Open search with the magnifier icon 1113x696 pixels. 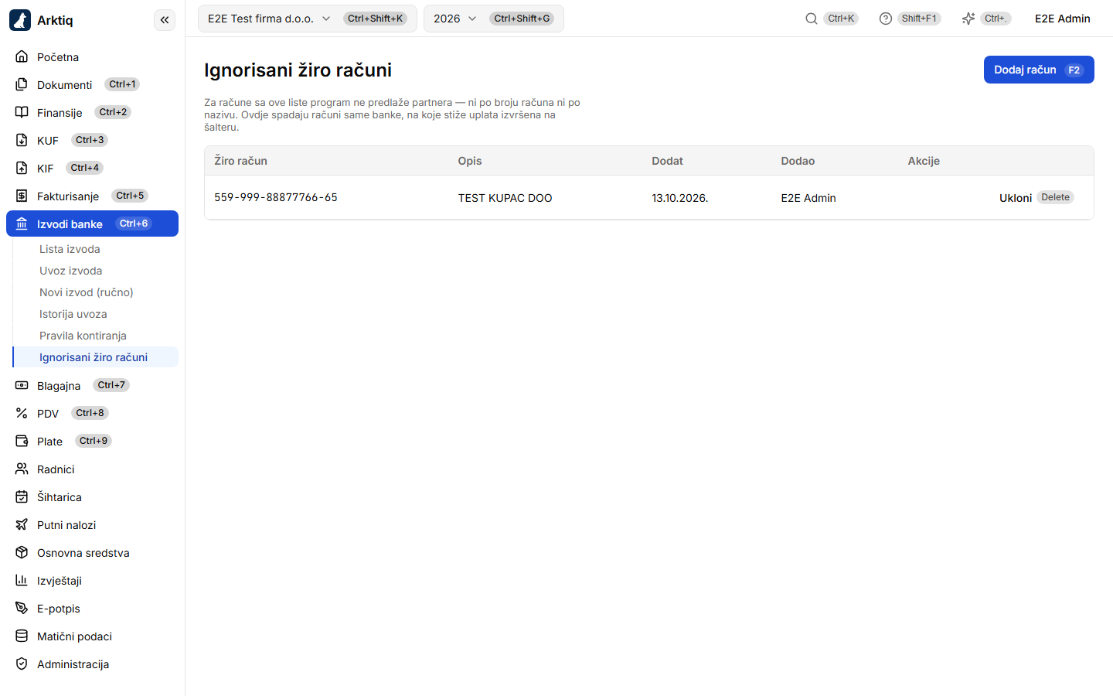(x=812, y=19)
